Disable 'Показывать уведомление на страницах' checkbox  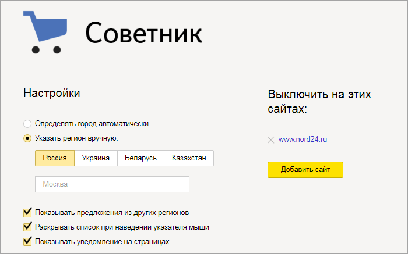coord(27,241)
